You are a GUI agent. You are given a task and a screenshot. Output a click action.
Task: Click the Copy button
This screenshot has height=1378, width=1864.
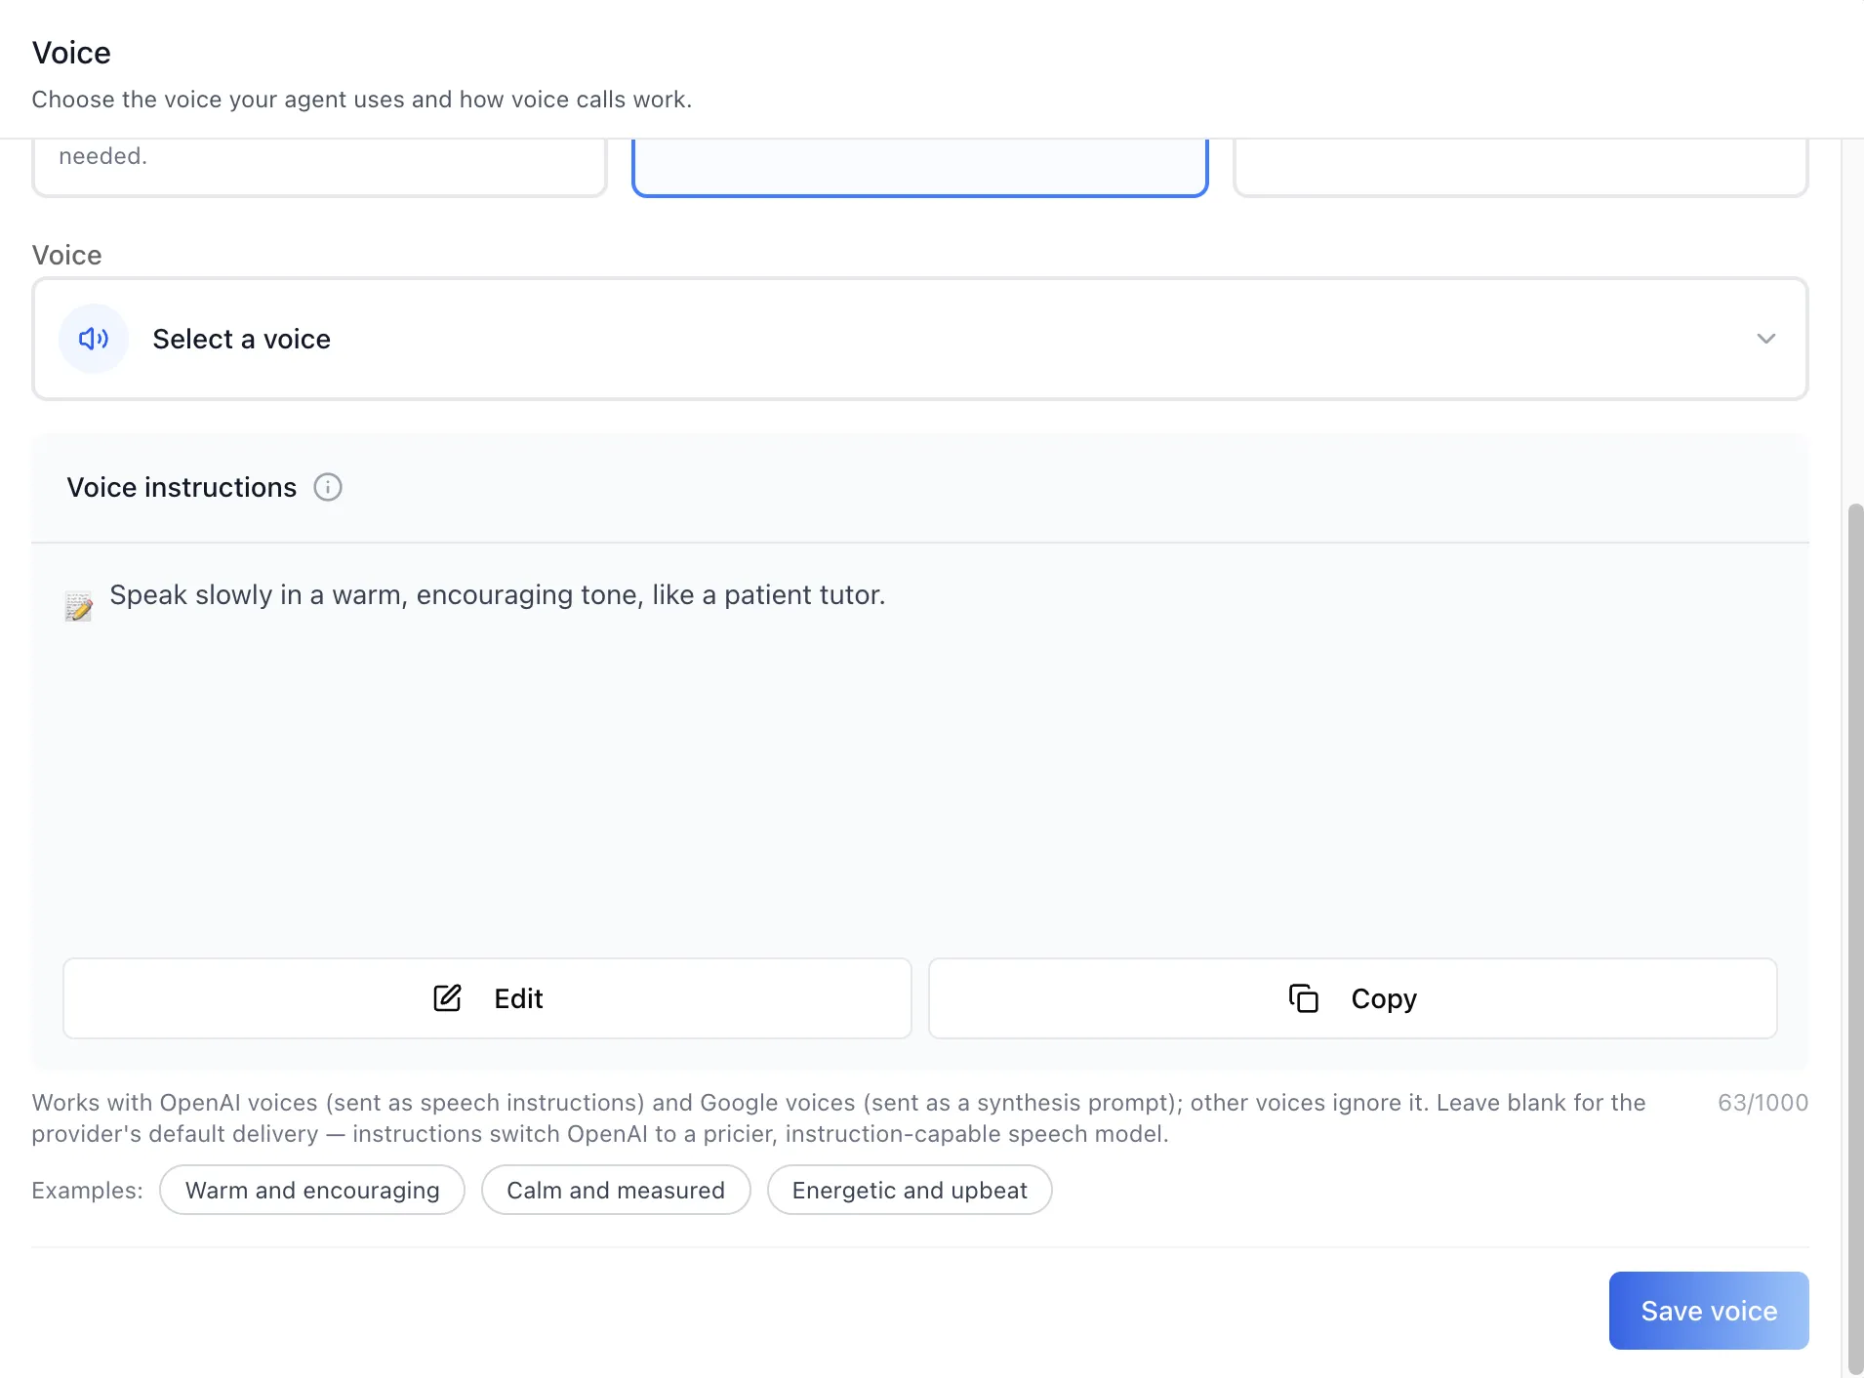(1353, 998)
